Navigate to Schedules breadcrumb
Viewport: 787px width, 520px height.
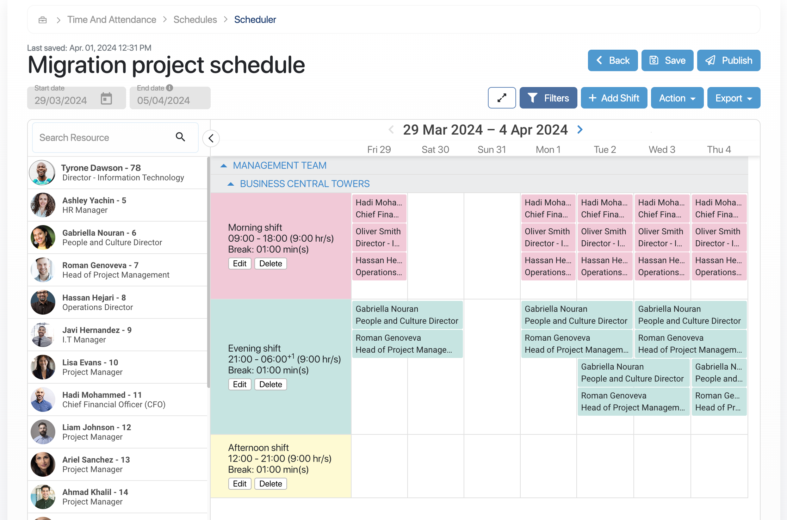195,20
